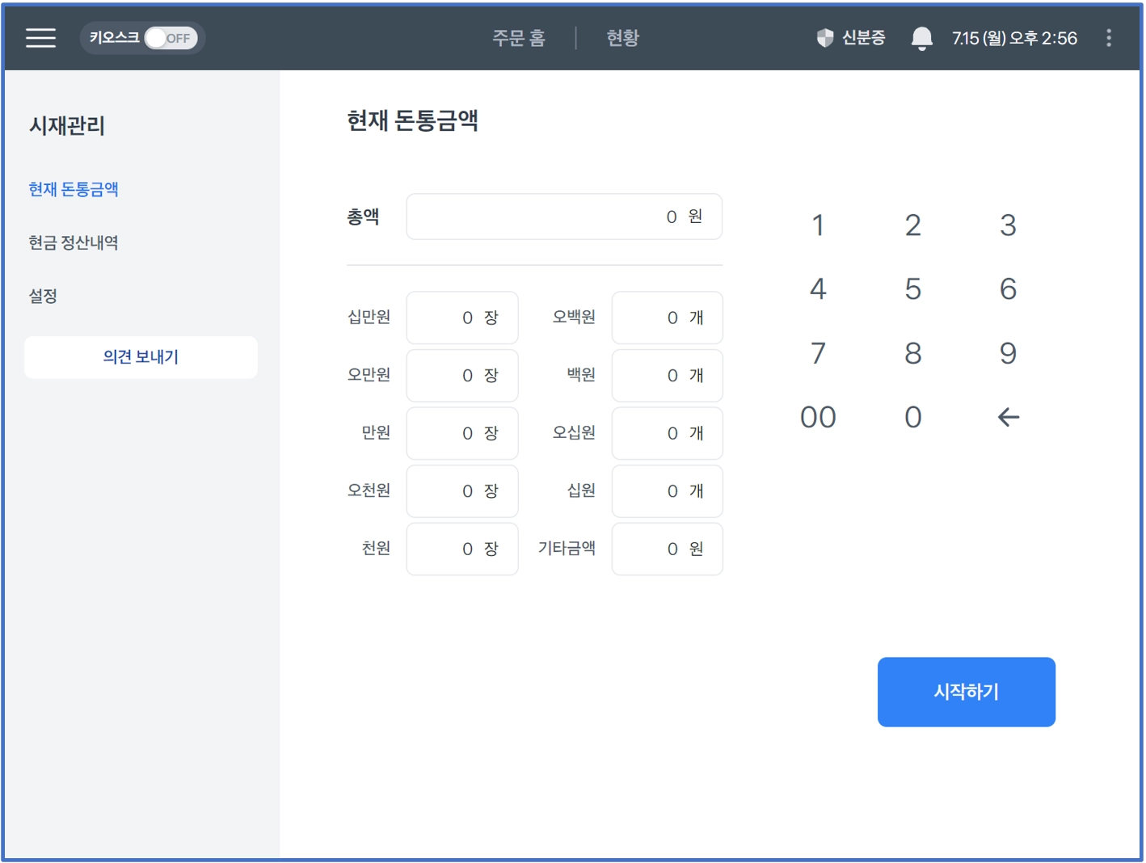Image resolution: width=1146 pixels, height=863 pixels.
Task: Switch to 주문 홈 tab
Action: (x=519, y=38)
